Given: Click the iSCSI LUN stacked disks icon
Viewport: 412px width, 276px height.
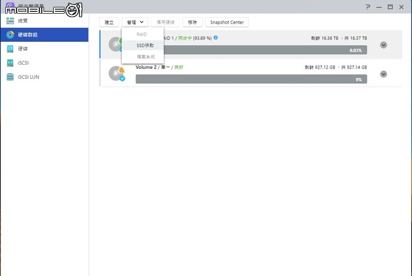Looking at the screenshot, I should tap(10, 77).
